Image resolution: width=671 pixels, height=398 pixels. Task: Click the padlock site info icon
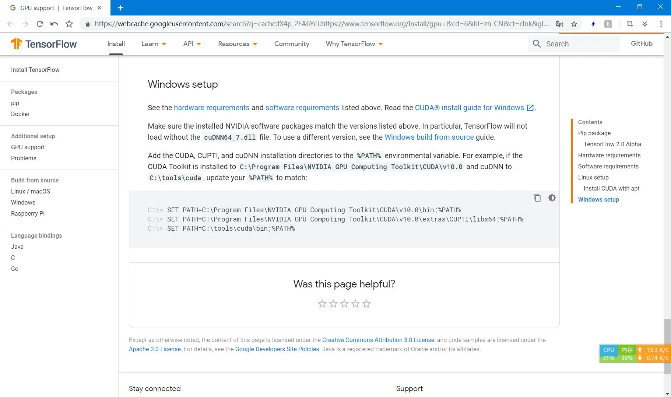(x=88, y=24)
